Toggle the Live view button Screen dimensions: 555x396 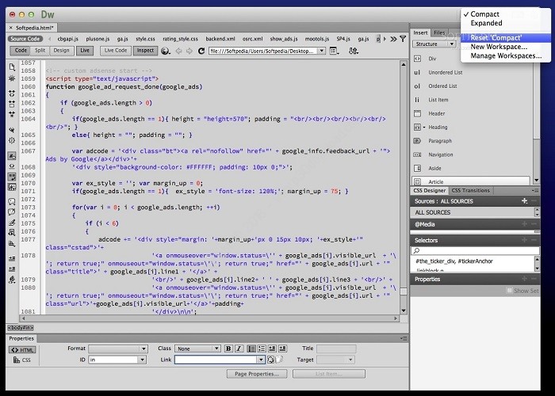coord(84,51)
